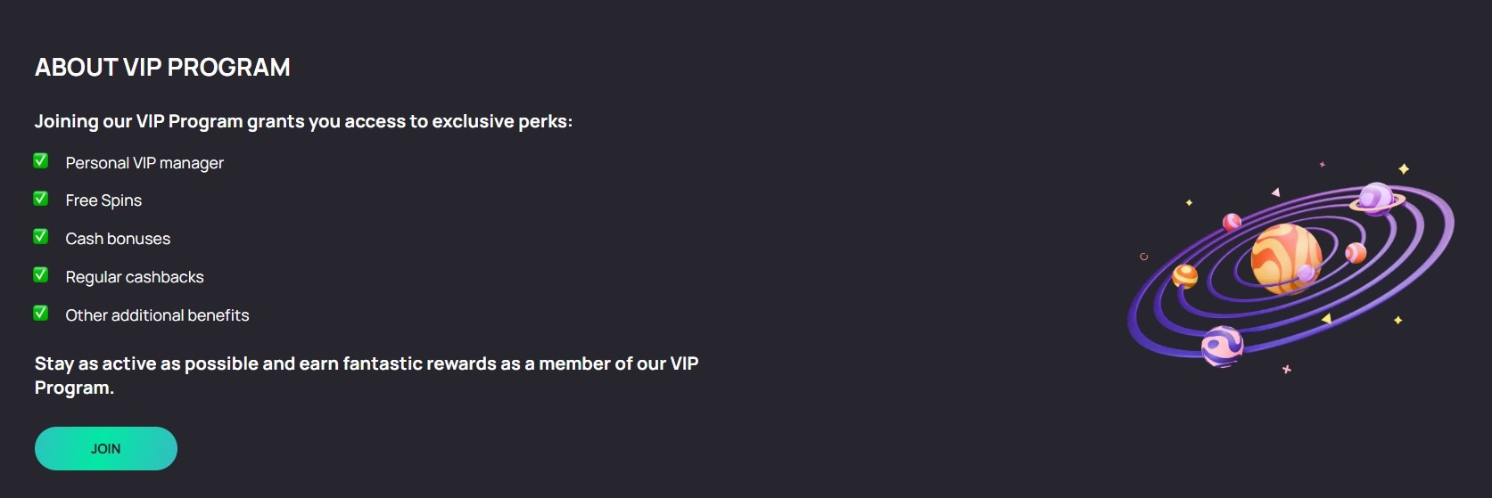Click the orange striped planet on left orbit
Image resolution: width=1492 pixels, height=498 pixels.
pos(1185,276)
